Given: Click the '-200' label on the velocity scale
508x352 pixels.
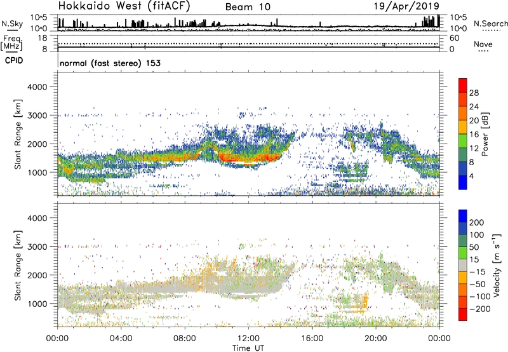Looking at the screenshot, I should (x=480, y=309).
